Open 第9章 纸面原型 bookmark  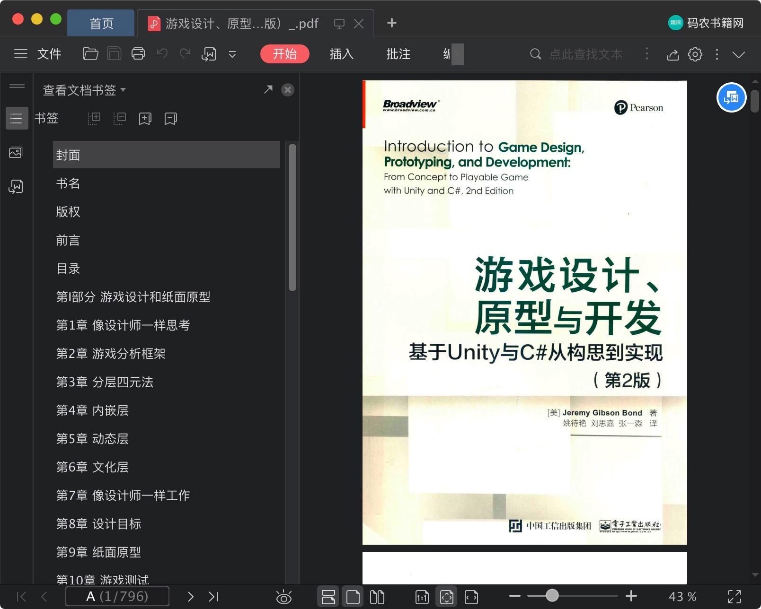pyautogui.click(x=98, y=552)
